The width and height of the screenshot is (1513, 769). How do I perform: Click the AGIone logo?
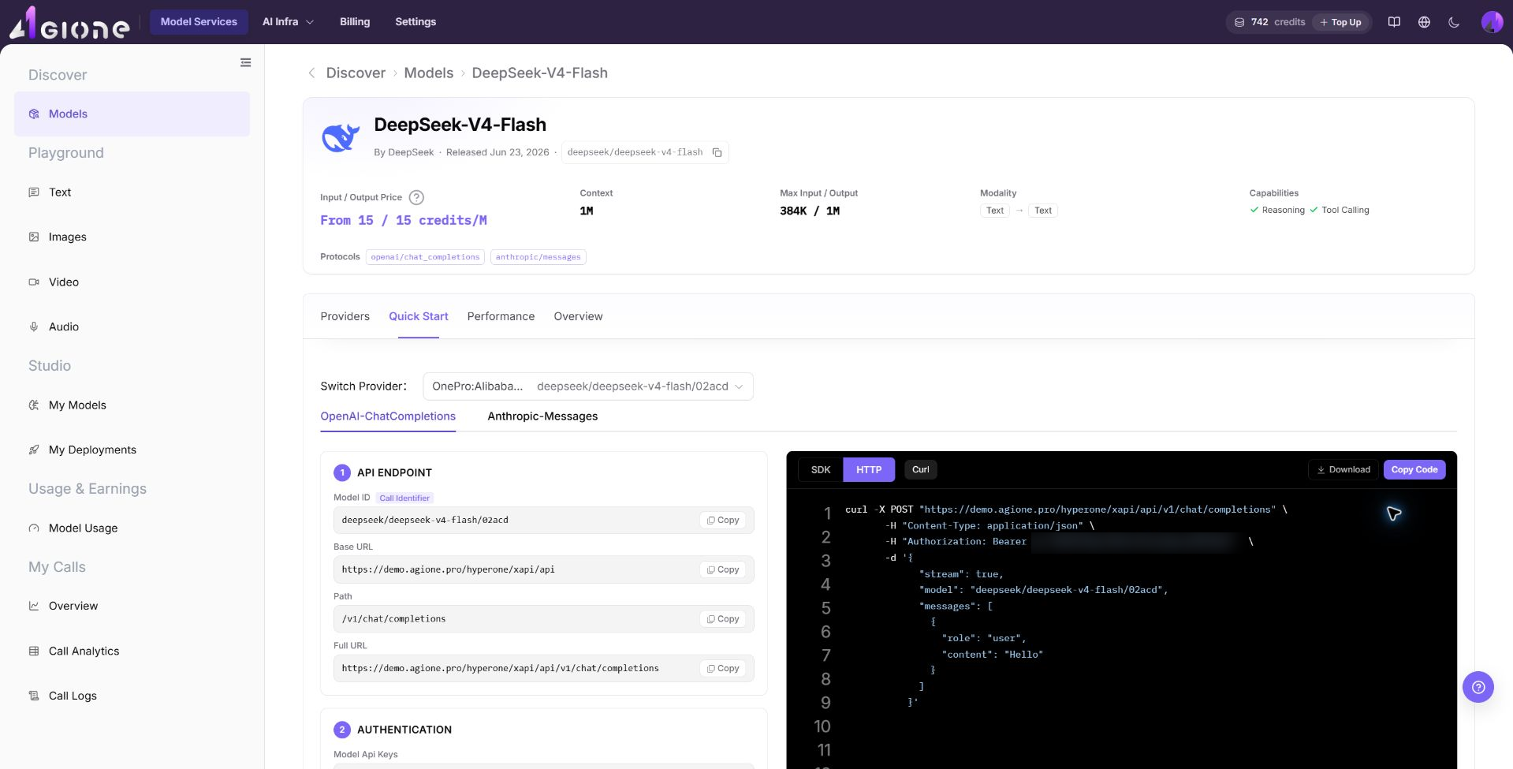tap(69, 22)
